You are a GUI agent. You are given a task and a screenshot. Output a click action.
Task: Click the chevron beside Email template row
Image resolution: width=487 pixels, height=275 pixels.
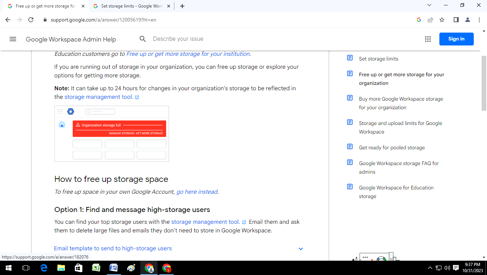pyautogui.click(x=301, y=249)
